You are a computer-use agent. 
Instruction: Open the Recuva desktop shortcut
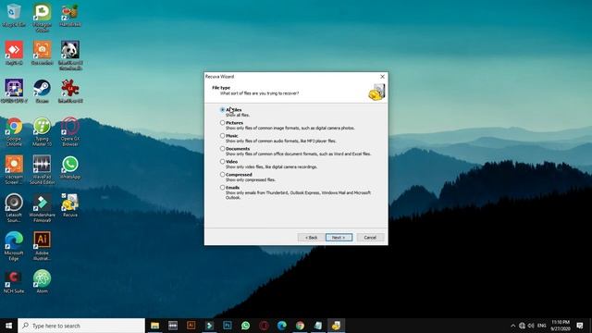[x=70, y=205]
